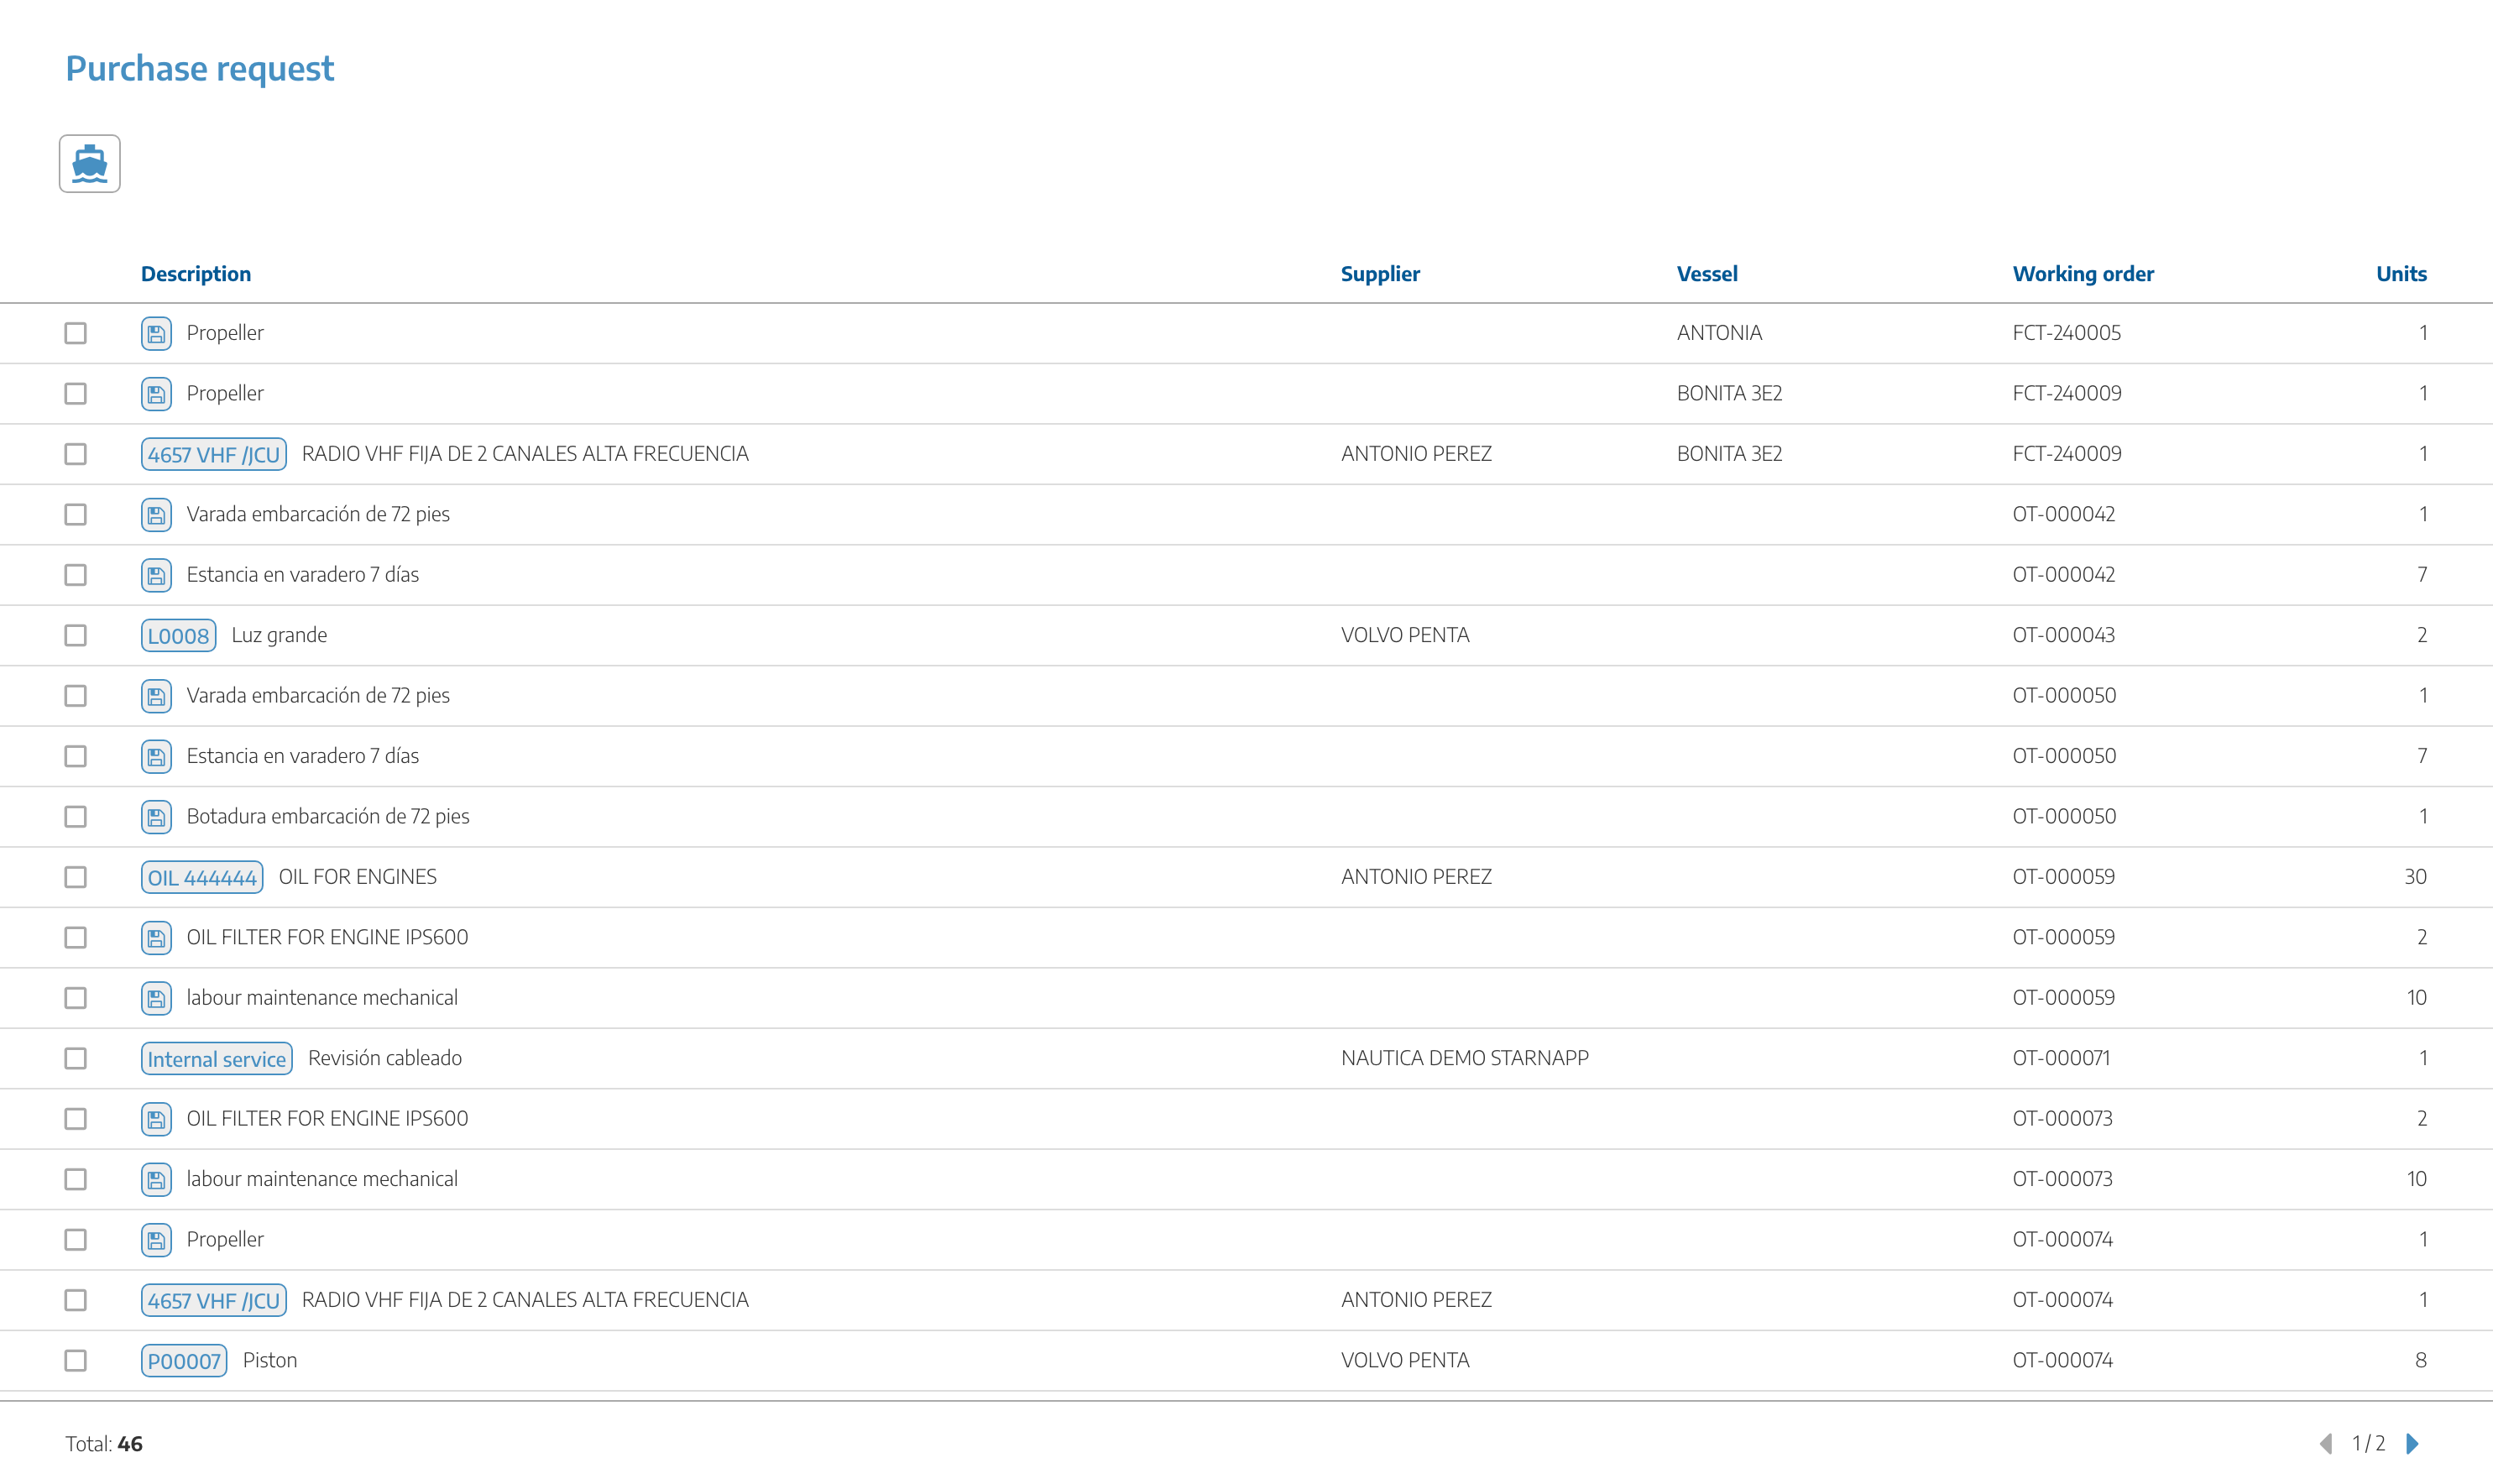This screenshot has width=2493, height=1484.
Task: Check the Propeller ANTONIA row checkbox
Action: (x=76, y=333)
